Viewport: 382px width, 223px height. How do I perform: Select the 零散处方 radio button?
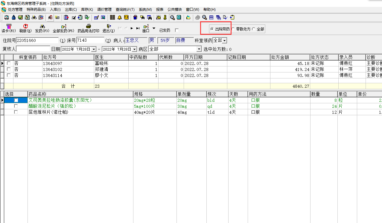click(233, 29)
